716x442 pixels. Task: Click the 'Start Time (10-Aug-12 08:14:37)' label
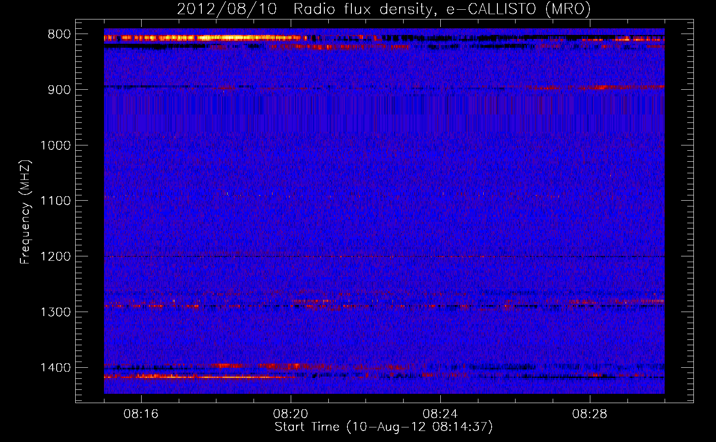(x=384, y=427)
